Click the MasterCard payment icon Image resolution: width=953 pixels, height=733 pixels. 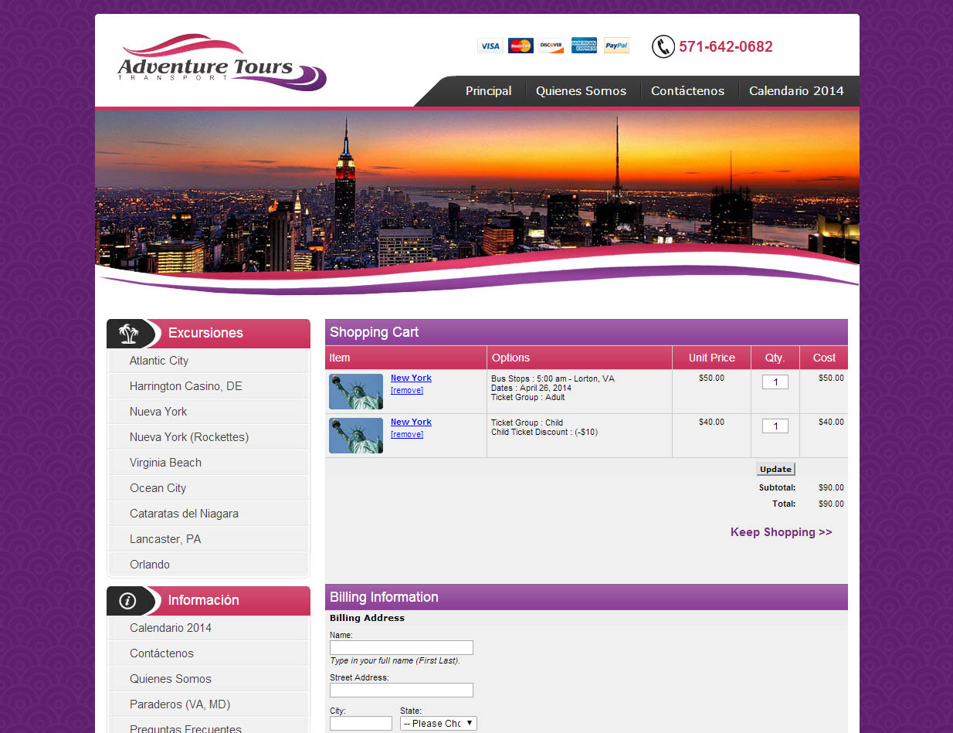[521, 46]
